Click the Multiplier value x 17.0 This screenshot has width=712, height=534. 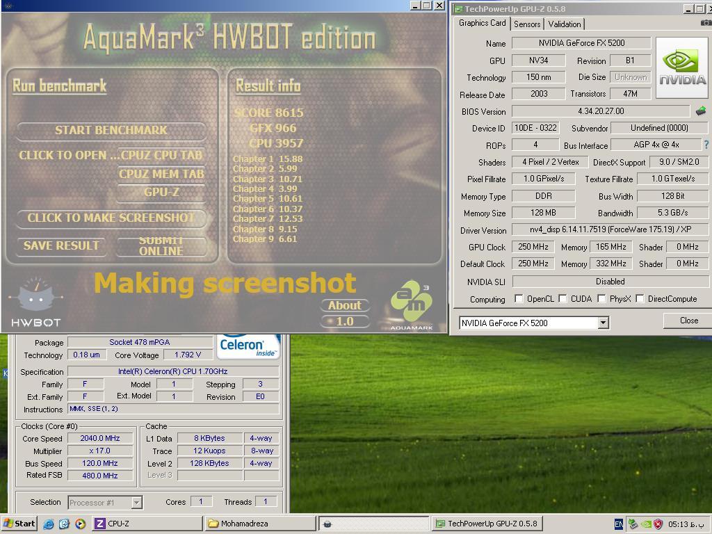(100, 451)
